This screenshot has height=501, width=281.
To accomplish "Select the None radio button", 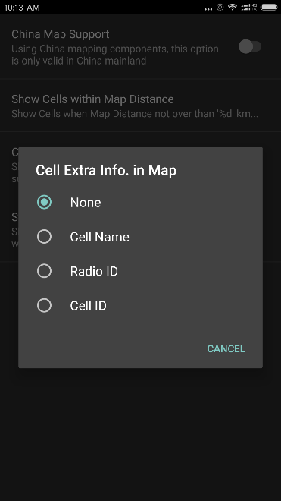I will pyautogui.click(x=44, y=202).
